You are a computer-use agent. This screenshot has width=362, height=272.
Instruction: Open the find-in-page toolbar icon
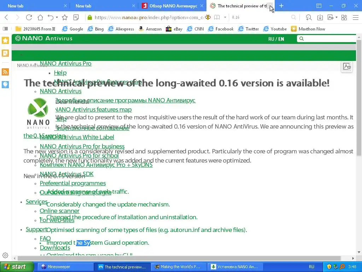coord(309,17)
